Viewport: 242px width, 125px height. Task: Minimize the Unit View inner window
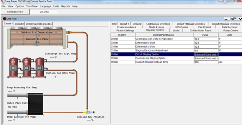[x=227, y=19]
